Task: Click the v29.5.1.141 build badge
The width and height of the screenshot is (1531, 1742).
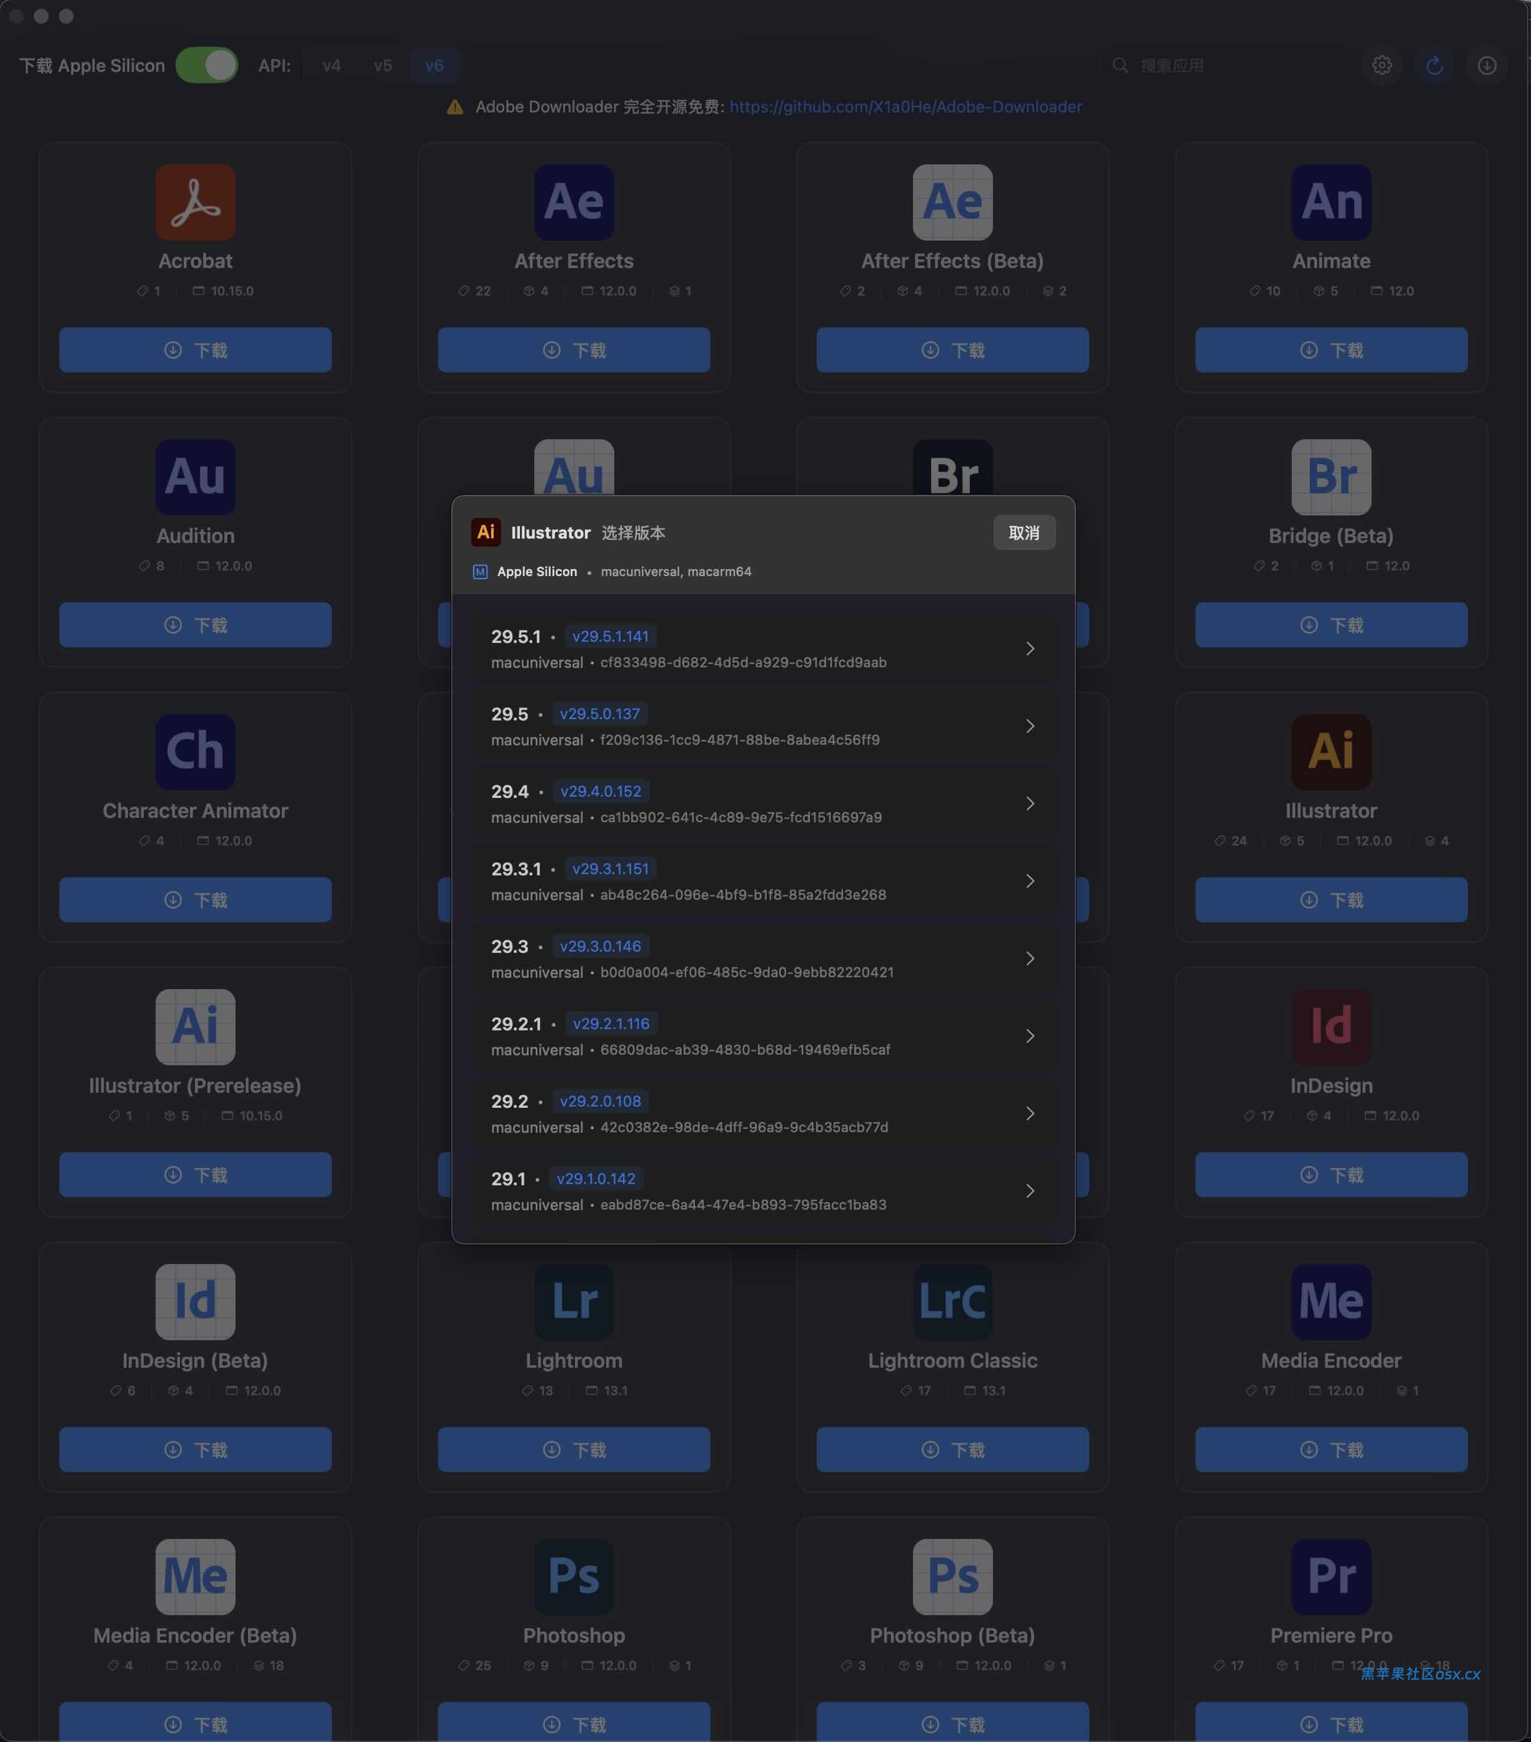Action: 611,637
